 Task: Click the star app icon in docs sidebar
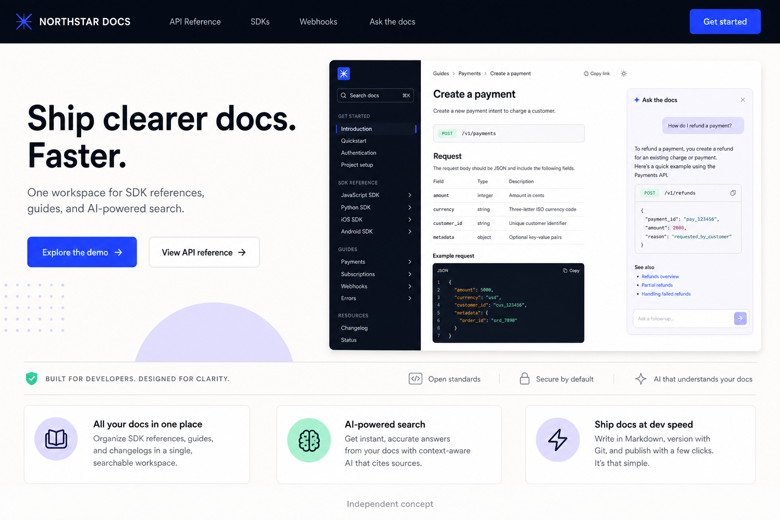[344, 74]
